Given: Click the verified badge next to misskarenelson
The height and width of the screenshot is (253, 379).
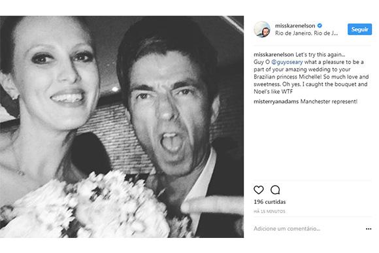Looking at the screenshot, I should 320,25.
